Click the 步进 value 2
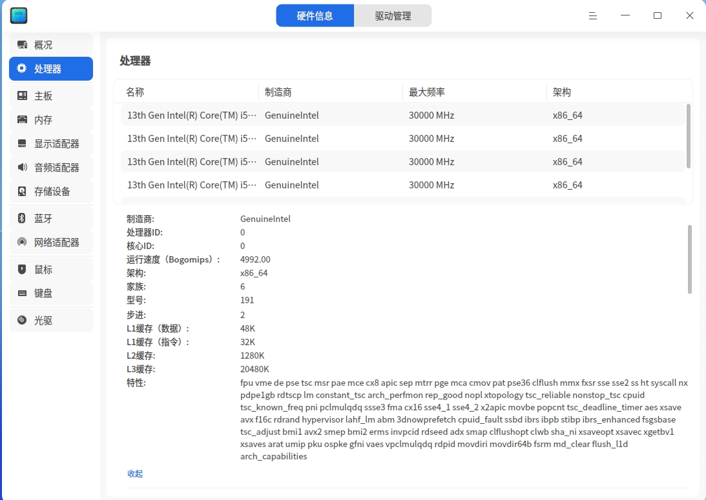Viewport: 706px width, 500px height. [243, 315]
